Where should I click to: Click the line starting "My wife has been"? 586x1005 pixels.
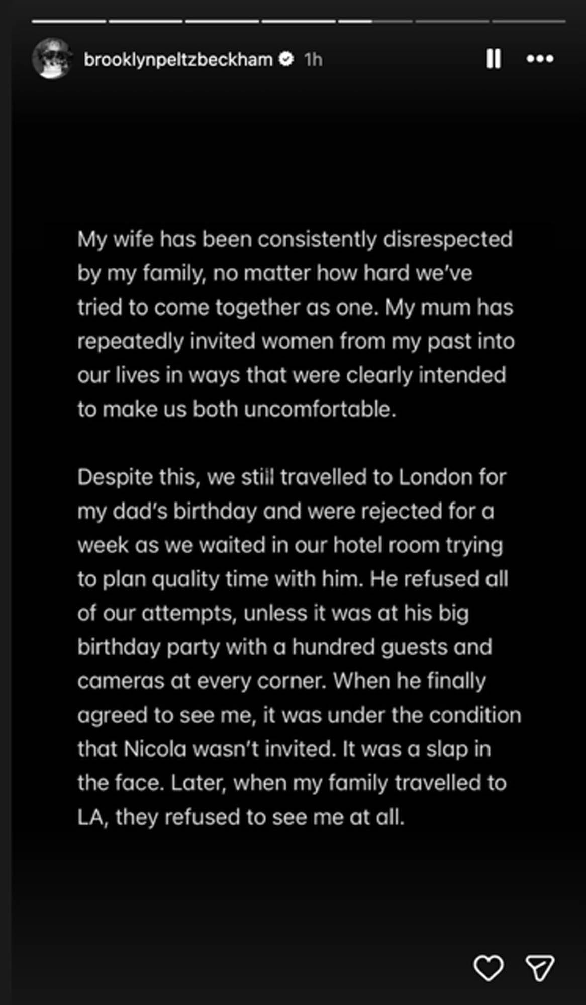coord(295,239)
